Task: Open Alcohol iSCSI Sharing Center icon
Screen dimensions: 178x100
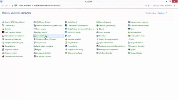Action: pos(3,22)
